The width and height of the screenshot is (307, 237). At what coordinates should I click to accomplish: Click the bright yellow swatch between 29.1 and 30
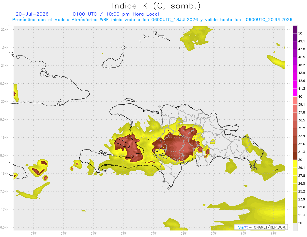295,164
